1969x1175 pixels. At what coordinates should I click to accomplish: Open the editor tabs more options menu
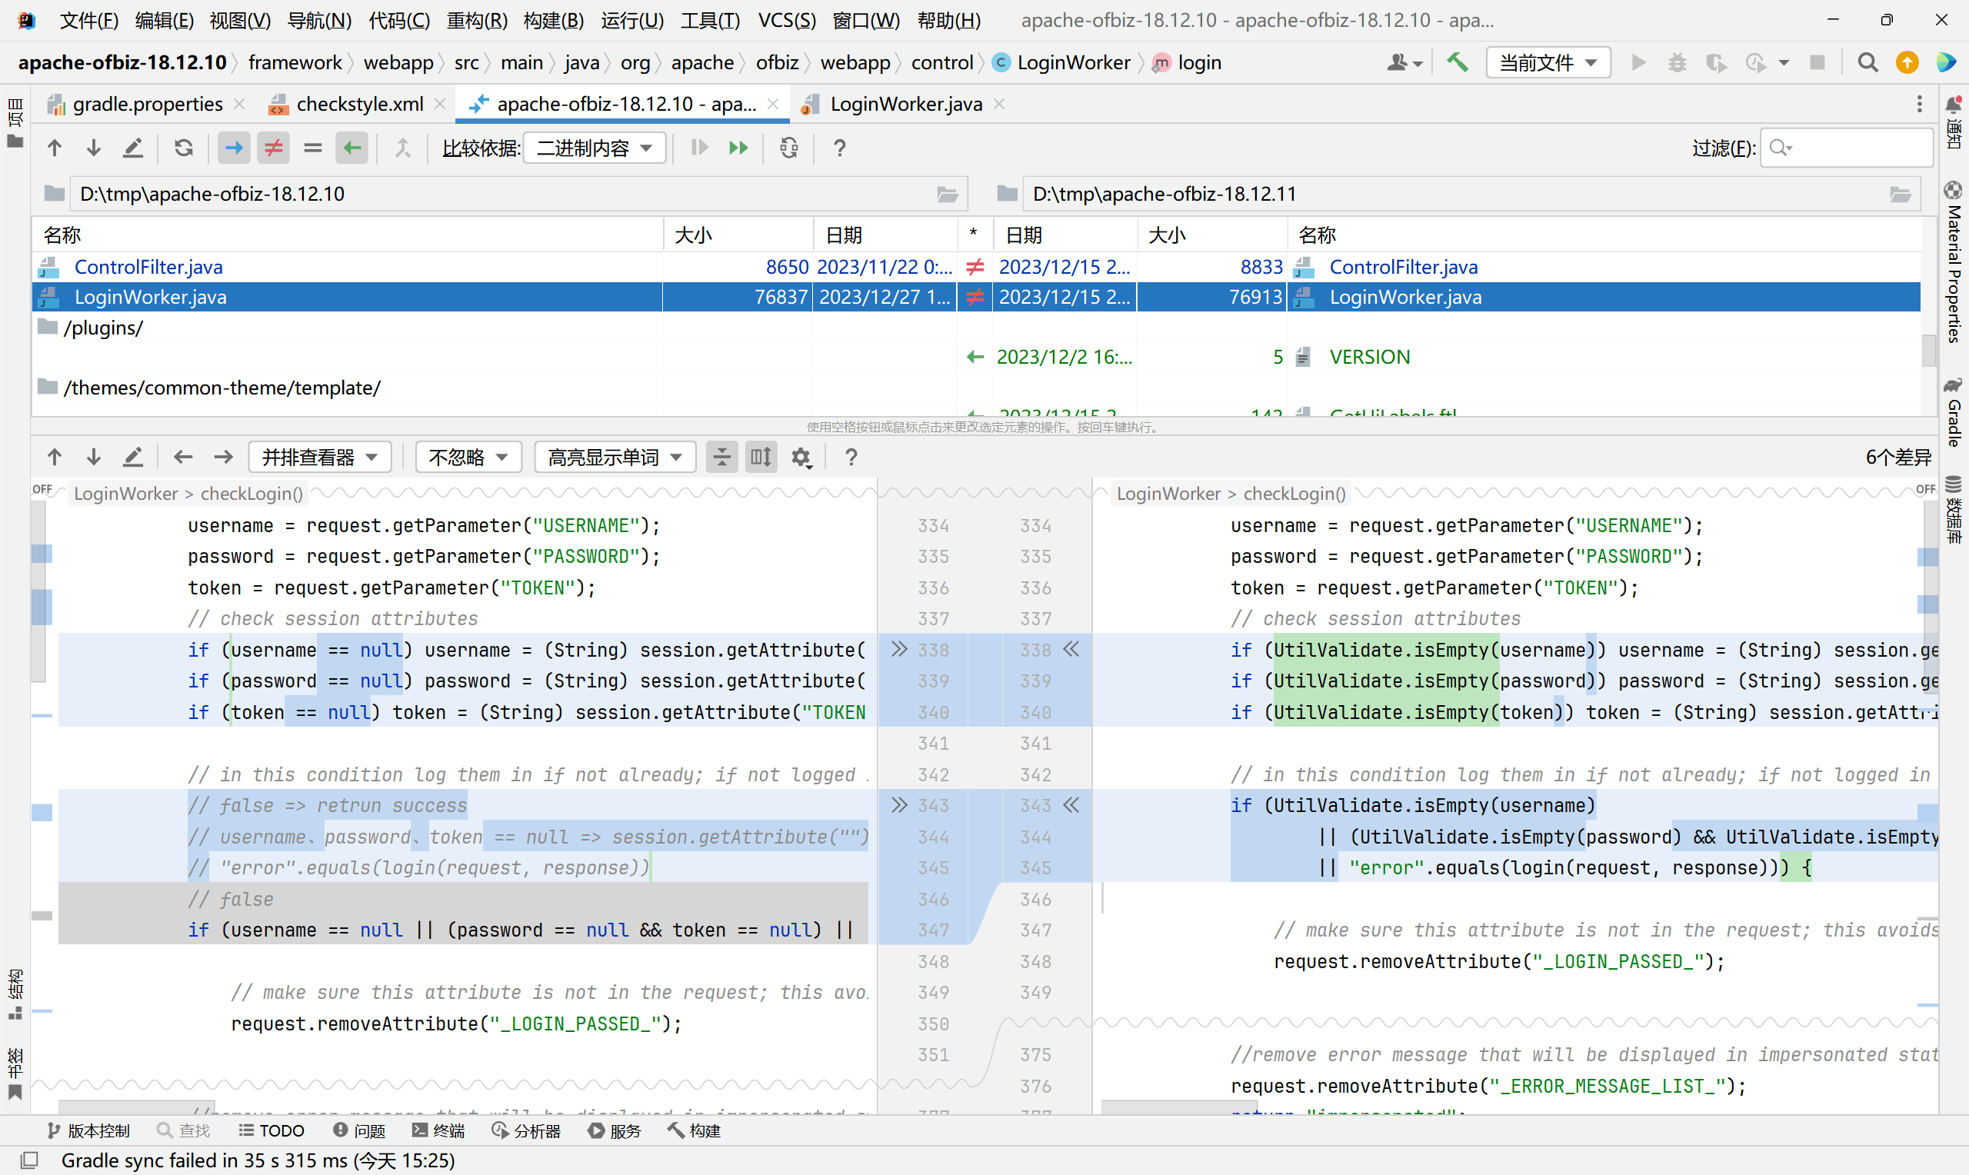1919,104
